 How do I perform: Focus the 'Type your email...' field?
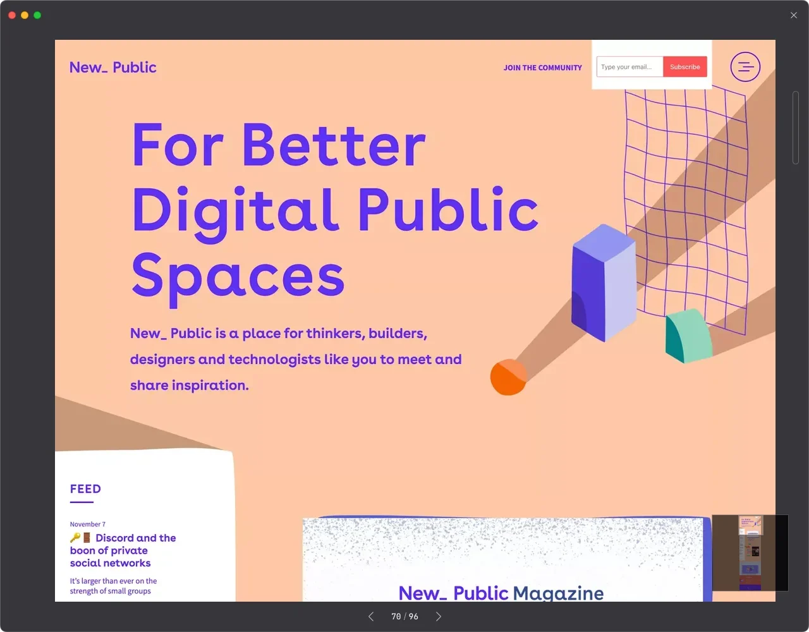click(x=629, y=67)
